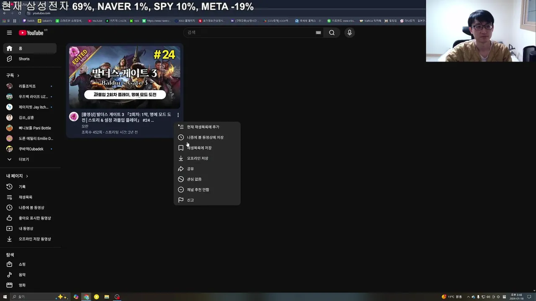Screen dimensions: 536x301
Task: Toggle the three-dot video options menu
Action: click(x=178, y=115)
